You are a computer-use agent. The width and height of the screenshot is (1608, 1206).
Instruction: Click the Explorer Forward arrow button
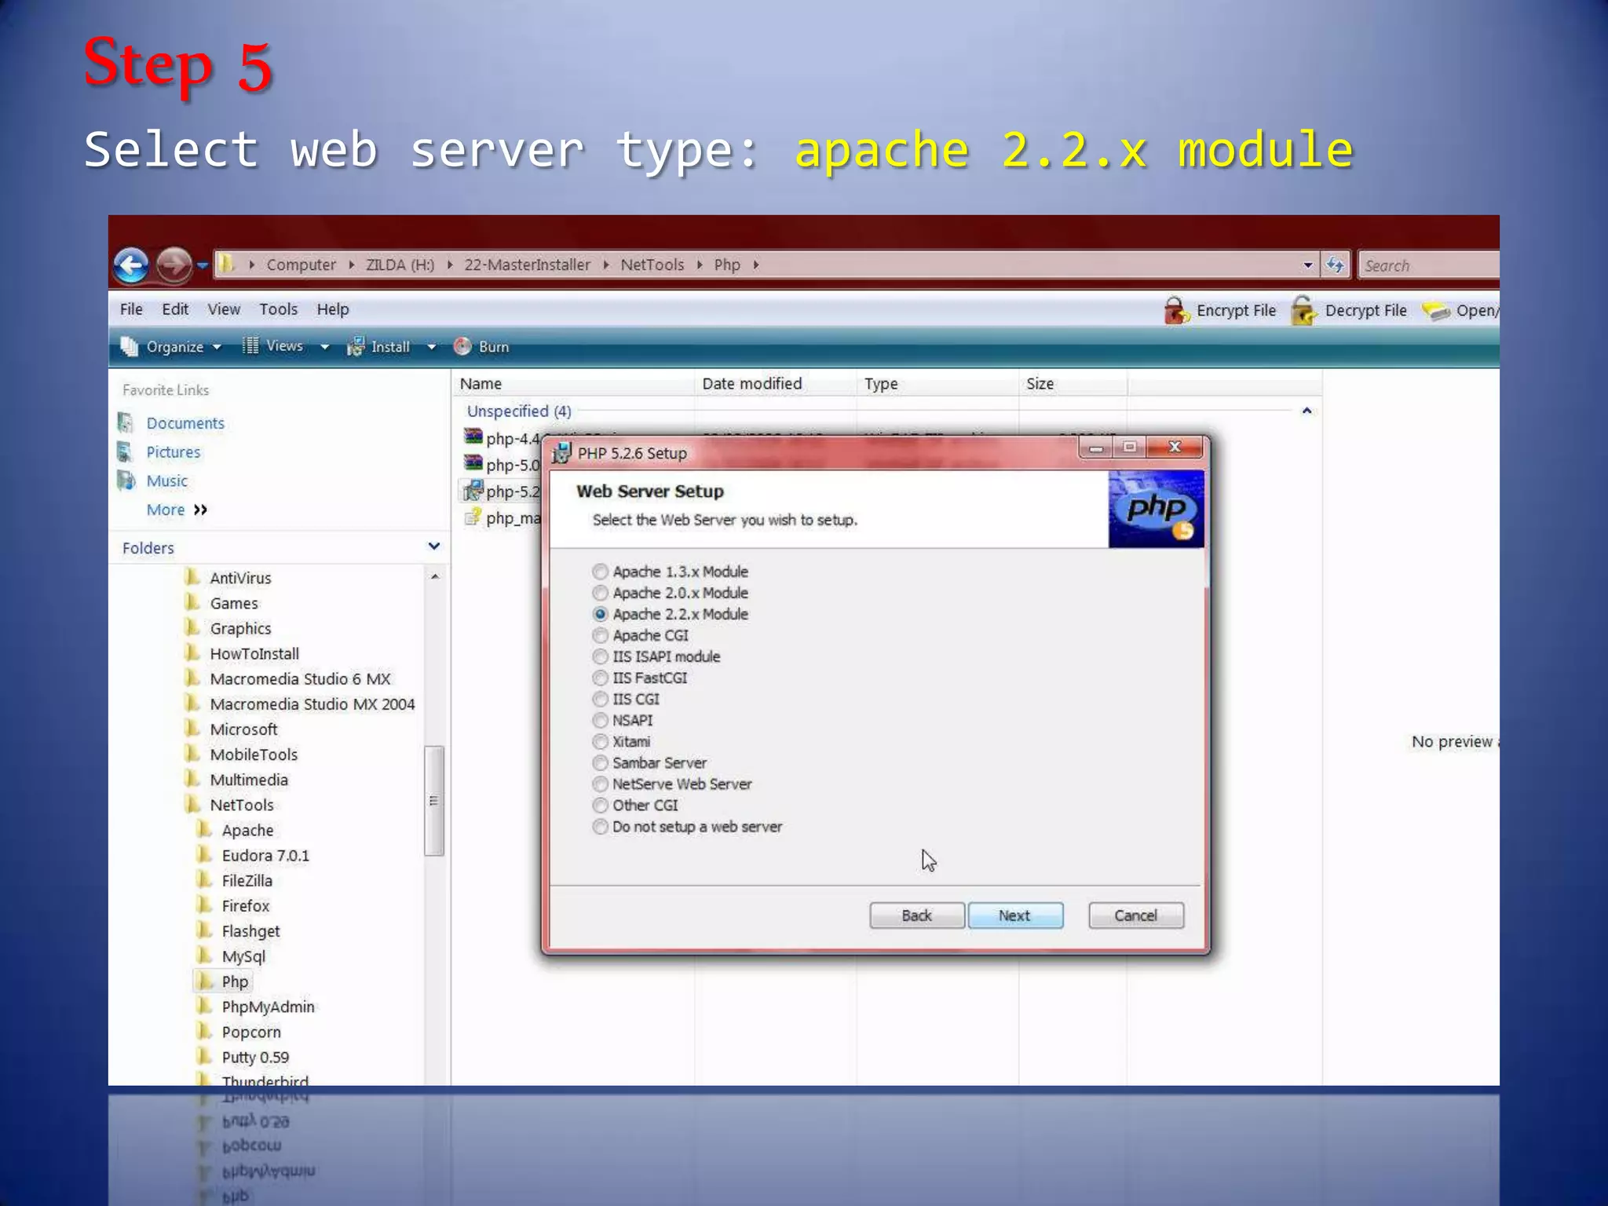click(174, 265)
